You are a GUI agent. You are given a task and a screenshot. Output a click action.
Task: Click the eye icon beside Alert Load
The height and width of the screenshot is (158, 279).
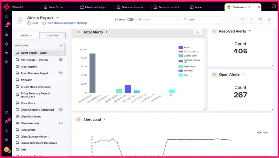tap(78, 120)
